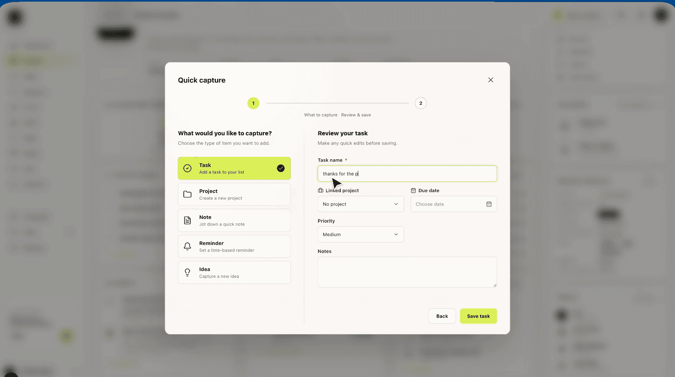Image resolution: width=675 pixels, height=377 pixels.
Task: Open the Linked project dropdown
Action: 361,204
